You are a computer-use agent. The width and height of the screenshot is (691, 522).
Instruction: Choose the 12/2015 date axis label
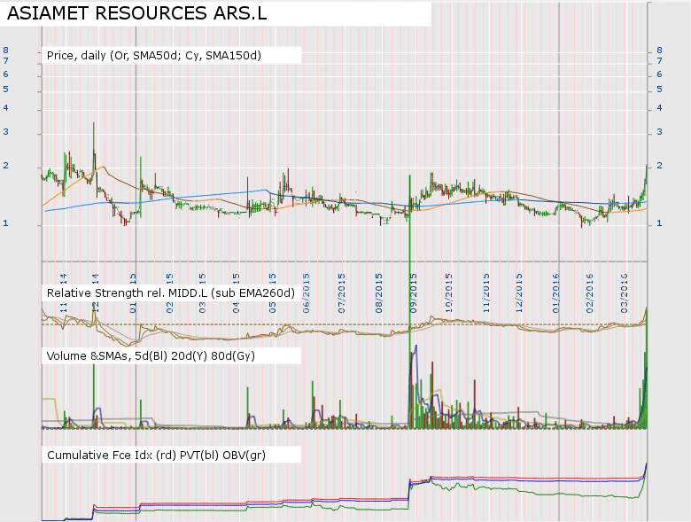520,288
